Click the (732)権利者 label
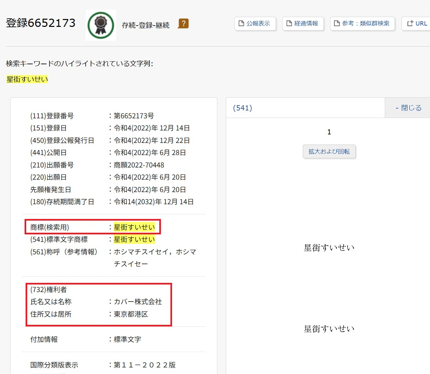This screenshot has width=430, height=374. point(49,289)
